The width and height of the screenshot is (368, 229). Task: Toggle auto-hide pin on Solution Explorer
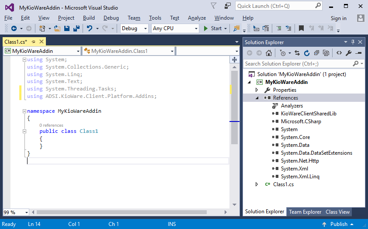pyautogui.click(x=353, y=42)
